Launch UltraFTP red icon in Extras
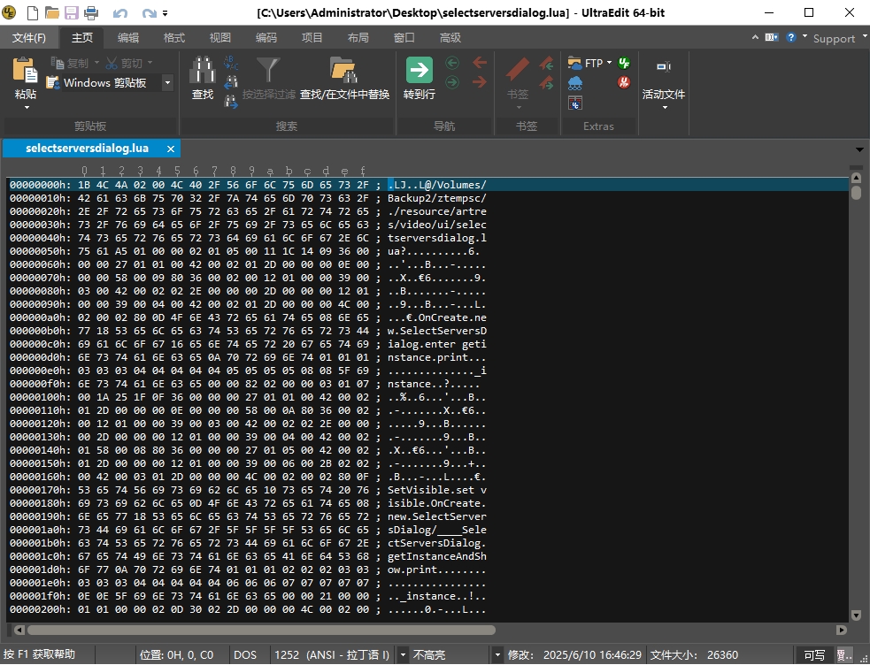 coord(624,82)
